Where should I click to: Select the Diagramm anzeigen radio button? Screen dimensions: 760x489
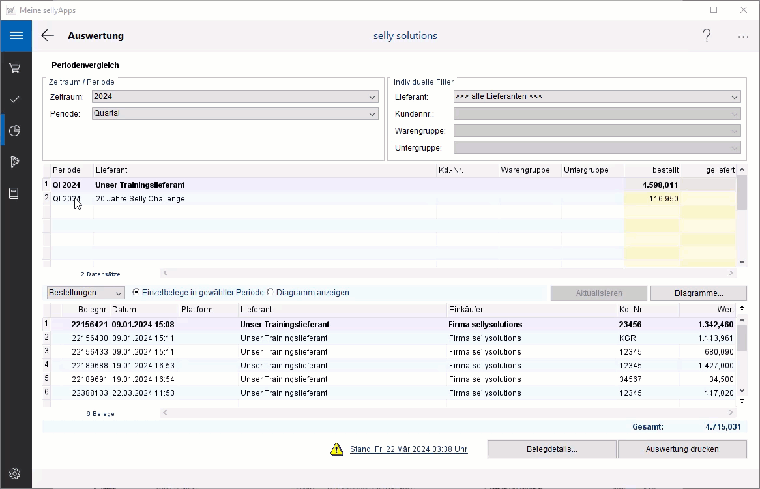(x=270, y=293)
